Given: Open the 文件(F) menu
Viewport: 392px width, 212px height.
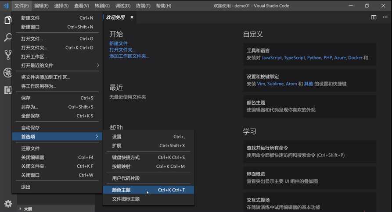Looking at the screenshot, I should [x=22, y=6].
